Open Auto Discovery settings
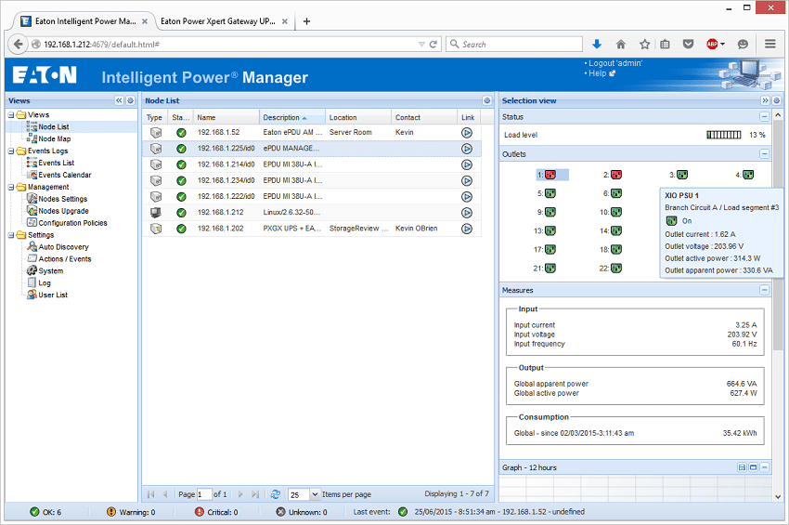 (63, 247)
